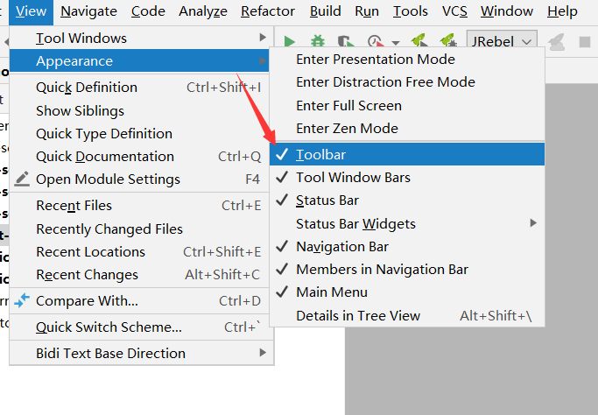The height and width of the screenshot is (415, 598).
Task: Open the Tools menu
Action: pyautogui.click(x=411, y=11)
